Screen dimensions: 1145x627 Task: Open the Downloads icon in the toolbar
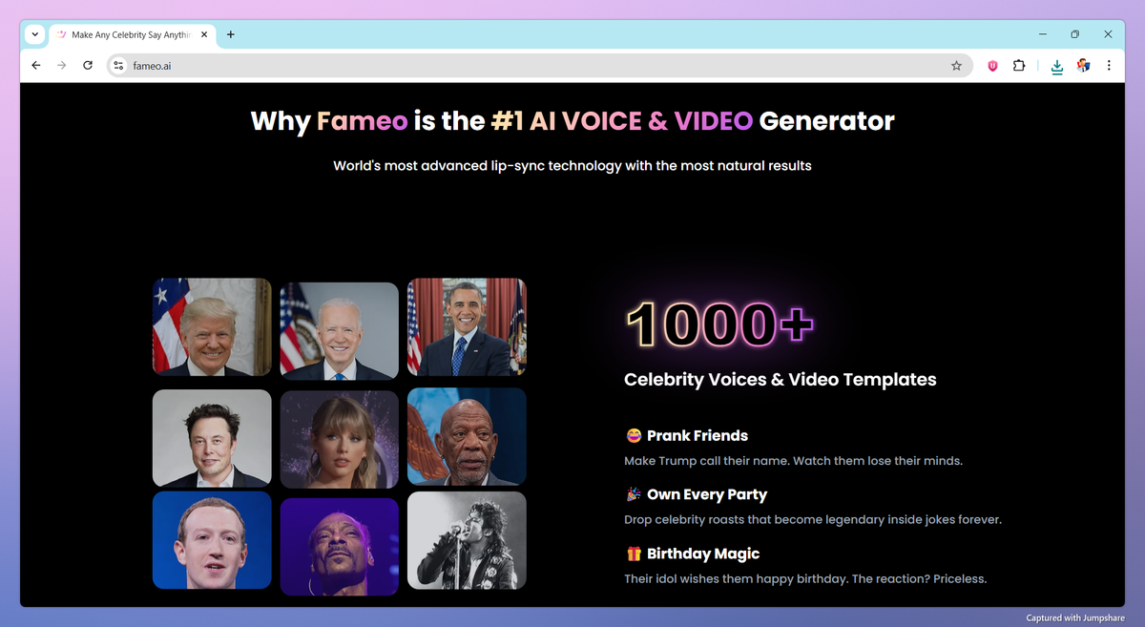click(x=1056, y=66)
